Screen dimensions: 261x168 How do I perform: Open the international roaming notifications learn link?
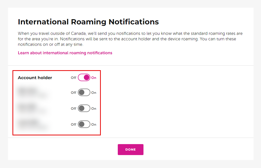[x=65, y=53]
